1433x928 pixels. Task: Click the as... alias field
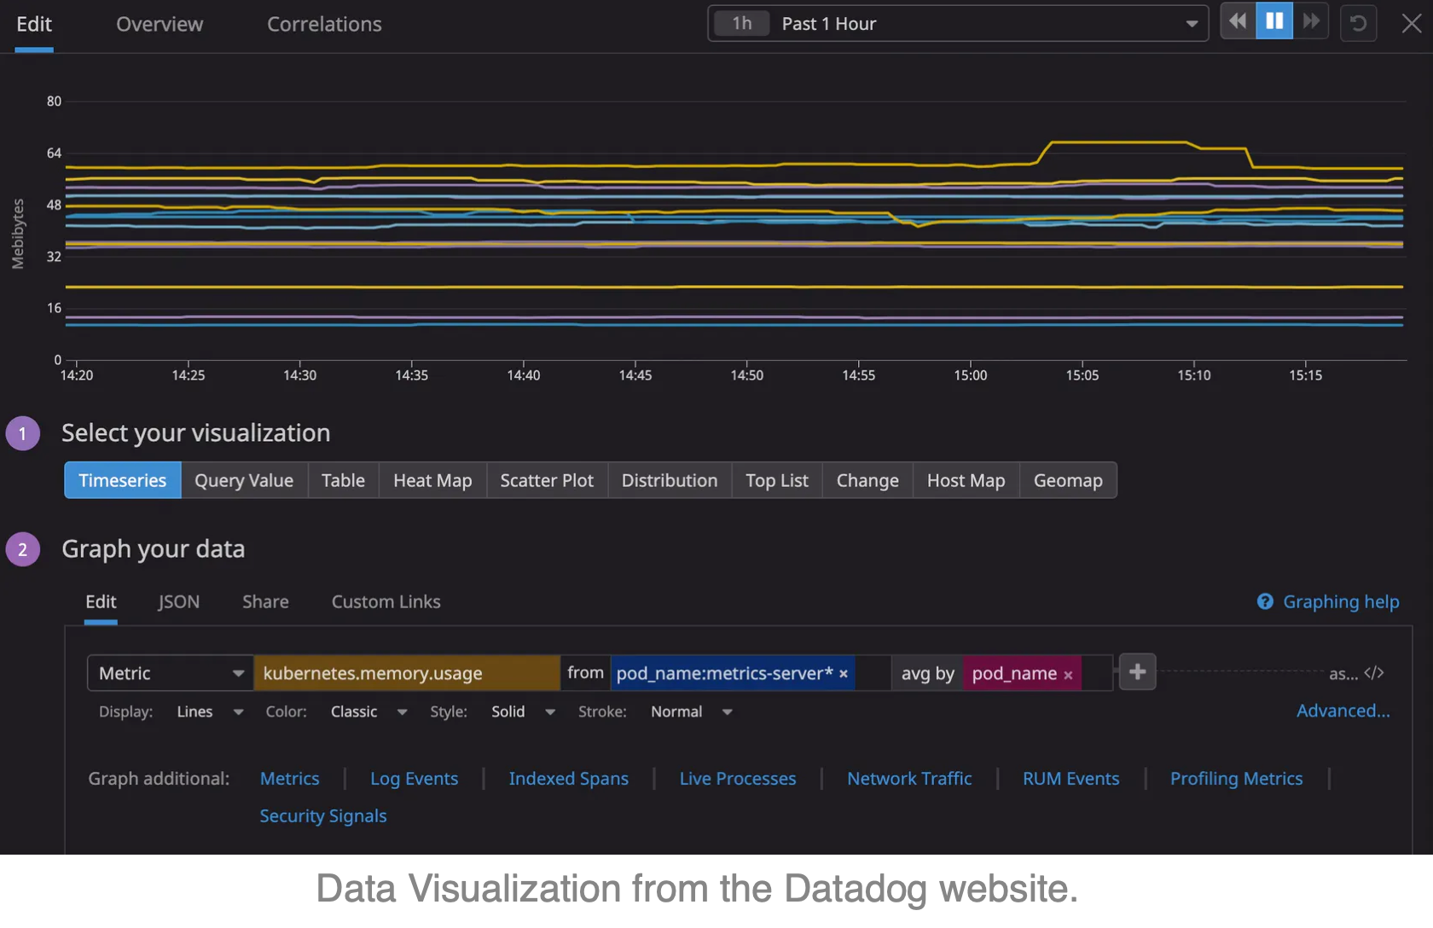[1343, 674]
